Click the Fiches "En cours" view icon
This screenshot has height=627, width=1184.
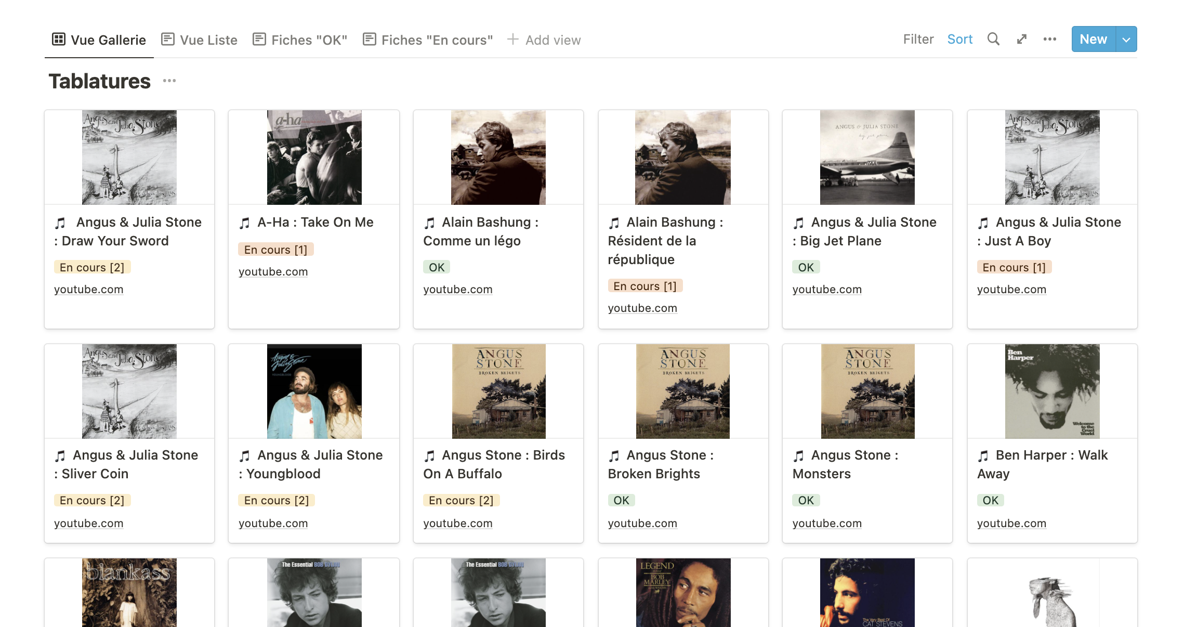(370, 39)
